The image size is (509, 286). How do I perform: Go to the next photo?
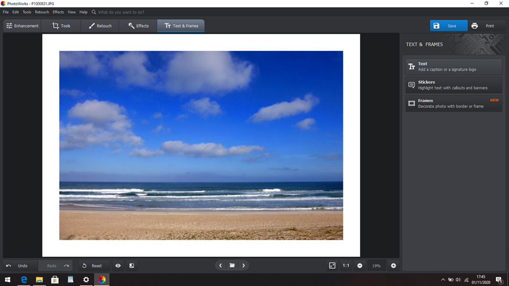tap(244, 266)
